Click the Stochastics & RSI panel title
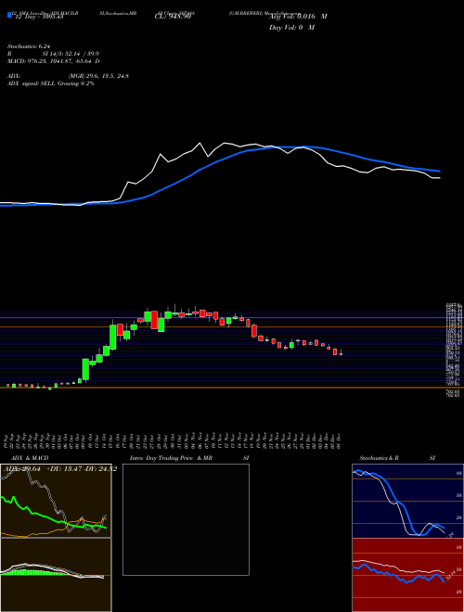The image size is (464, 612). click(x=397, y=458)
